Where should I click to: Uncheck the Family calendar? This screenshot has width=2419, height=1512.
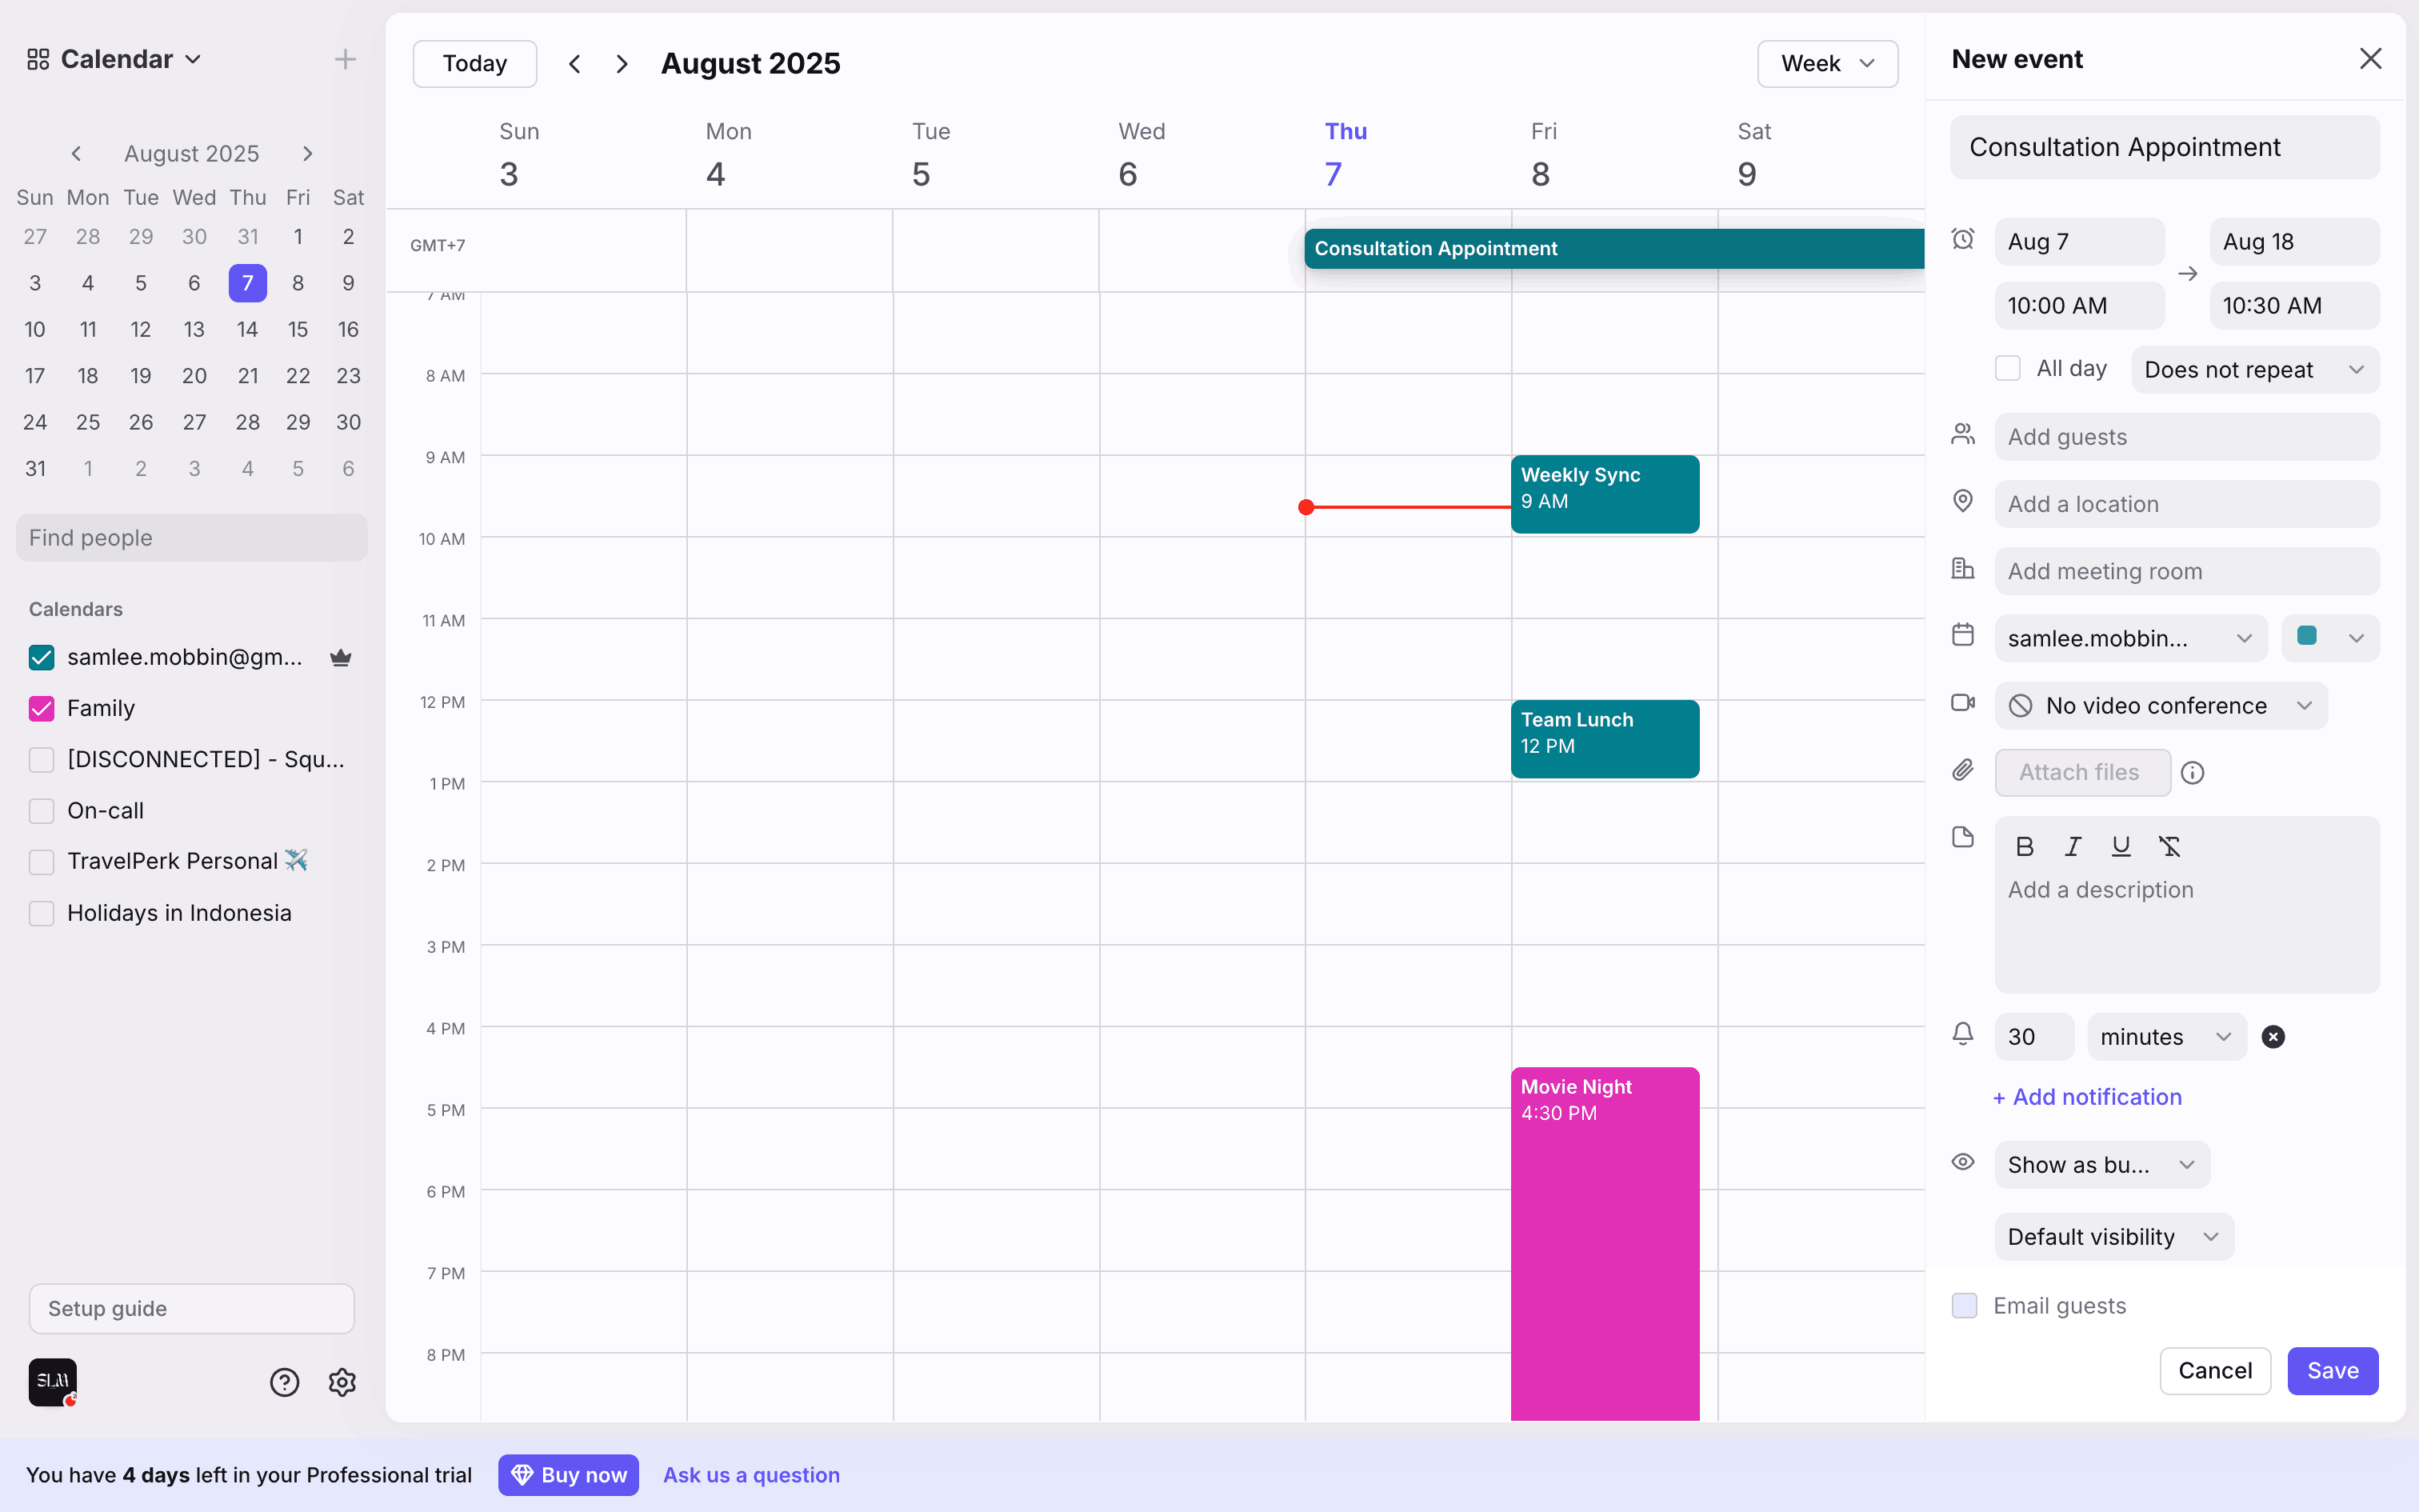pyautogui.click(x=41, y=709)
